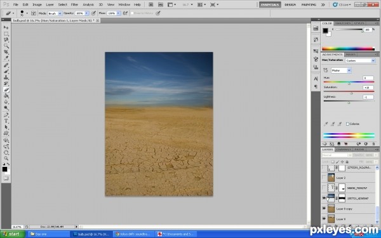Toggle lock transparent pixels in Layers panel

pos(332,162)
